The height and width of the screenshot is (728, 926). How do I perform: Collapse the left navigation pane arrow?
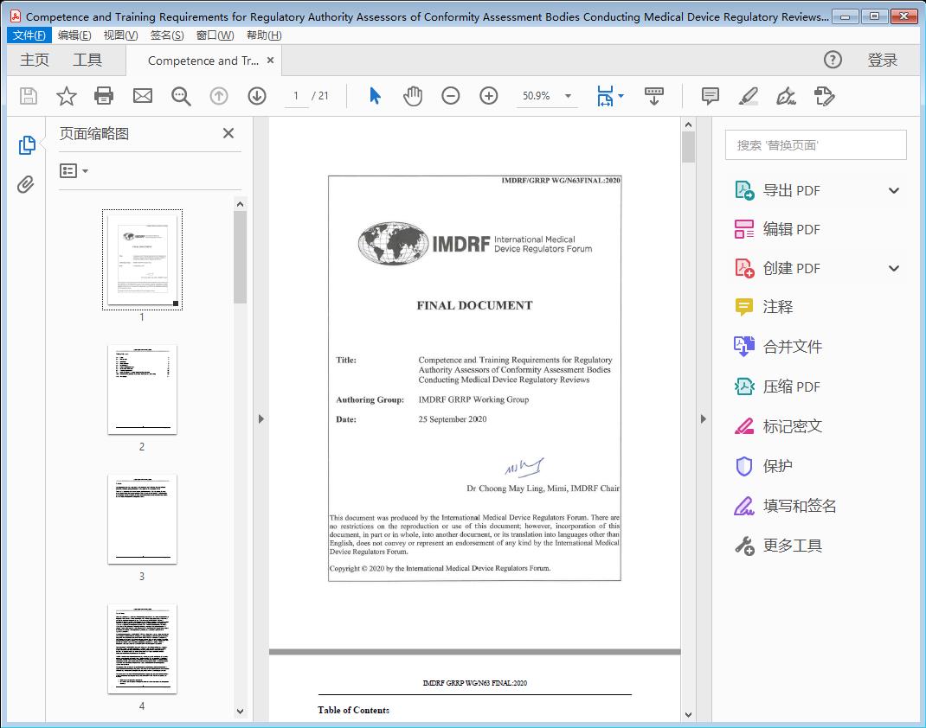click(260, 419)
